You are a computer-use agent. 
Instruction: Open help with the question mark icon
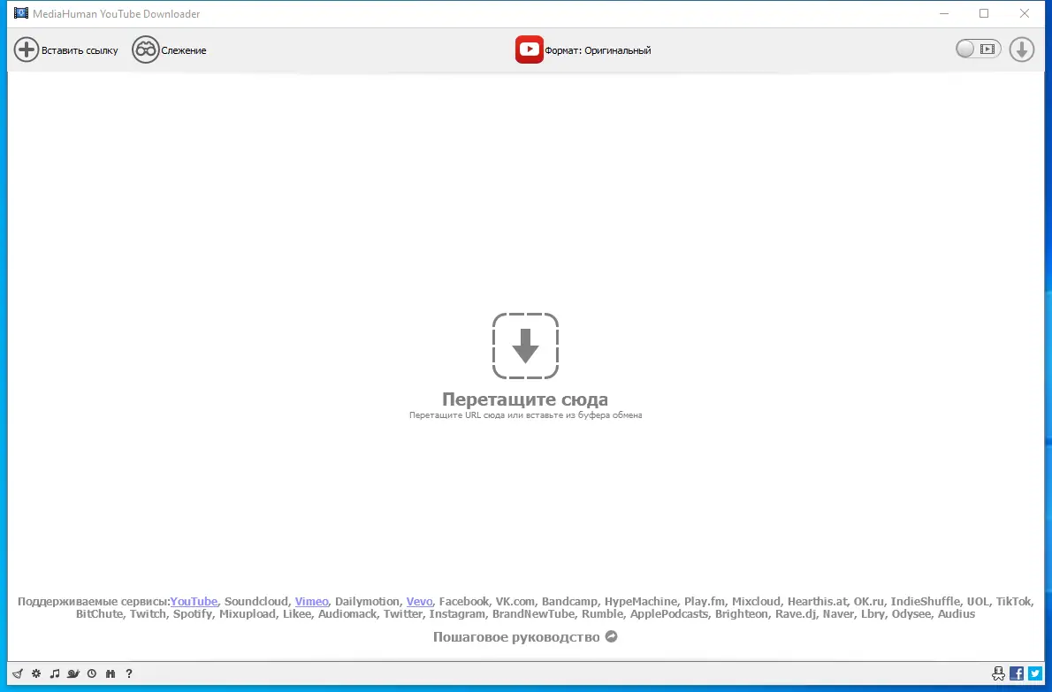[129, 674]
